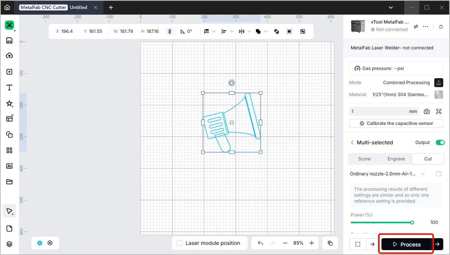
Task: Expand the align dropdown arrow
Action: (232, 31)
